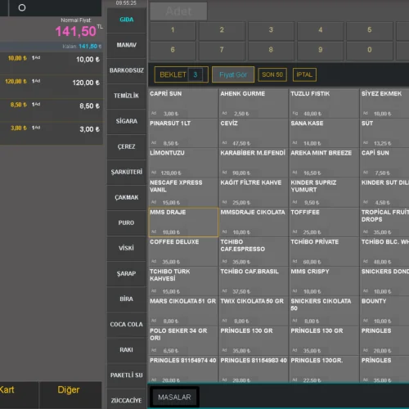
Task: Add TWIX CIKOLATA 50 GR product
Action: [x=254, y=312]
